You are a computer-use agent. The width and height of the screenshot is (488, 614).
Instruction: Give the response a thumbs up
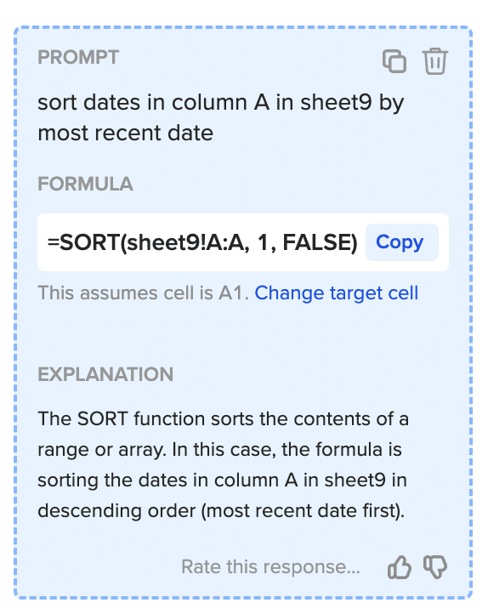tap(400, 566)
